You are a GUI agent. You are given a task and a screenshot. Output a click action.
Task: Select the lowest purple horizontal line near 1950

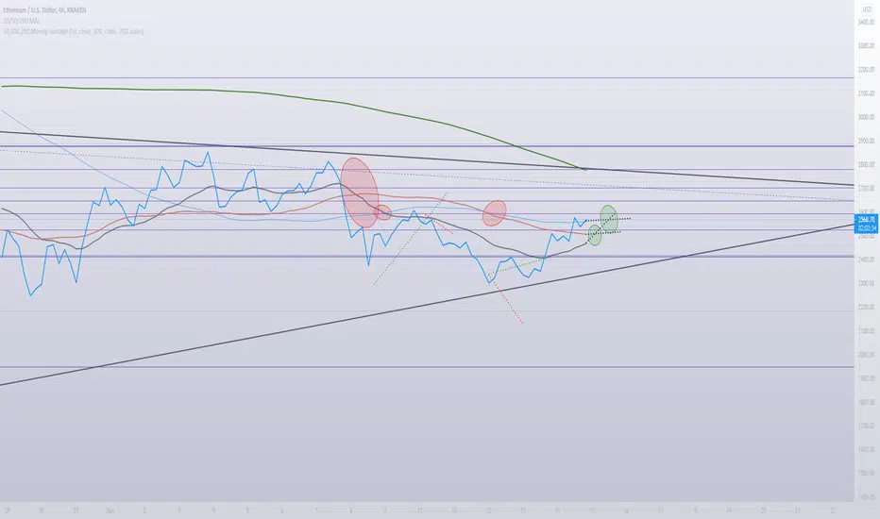(x=427, y=367)
